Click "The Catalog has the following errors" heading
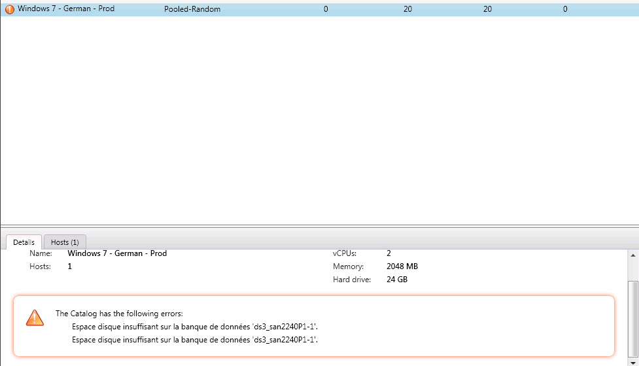Screen dimensions: 639x366 click(119, 314)
